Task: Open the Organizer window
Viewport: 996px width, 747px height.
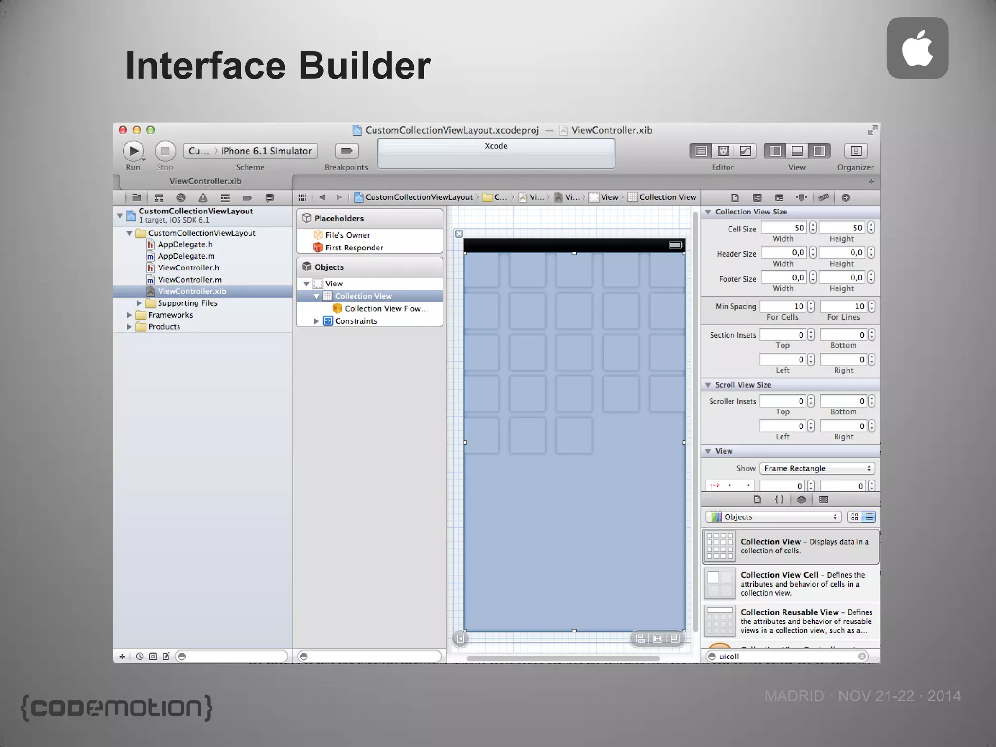Action: [x=856, y=151]
